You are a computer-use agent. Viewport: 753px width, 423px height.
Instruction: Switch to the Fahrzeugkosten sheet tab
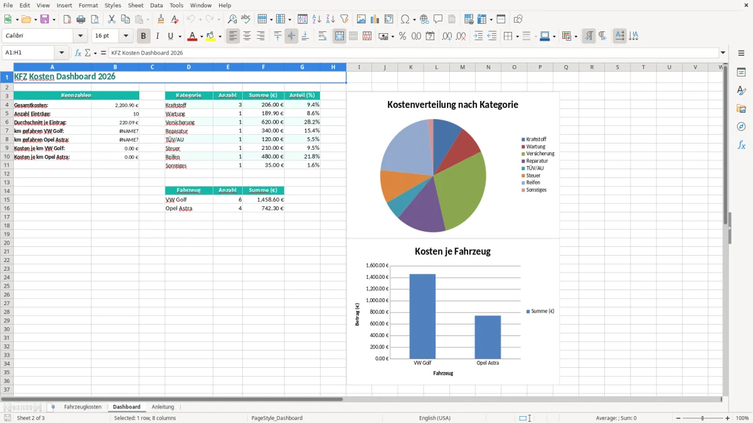tap(83, 407)
